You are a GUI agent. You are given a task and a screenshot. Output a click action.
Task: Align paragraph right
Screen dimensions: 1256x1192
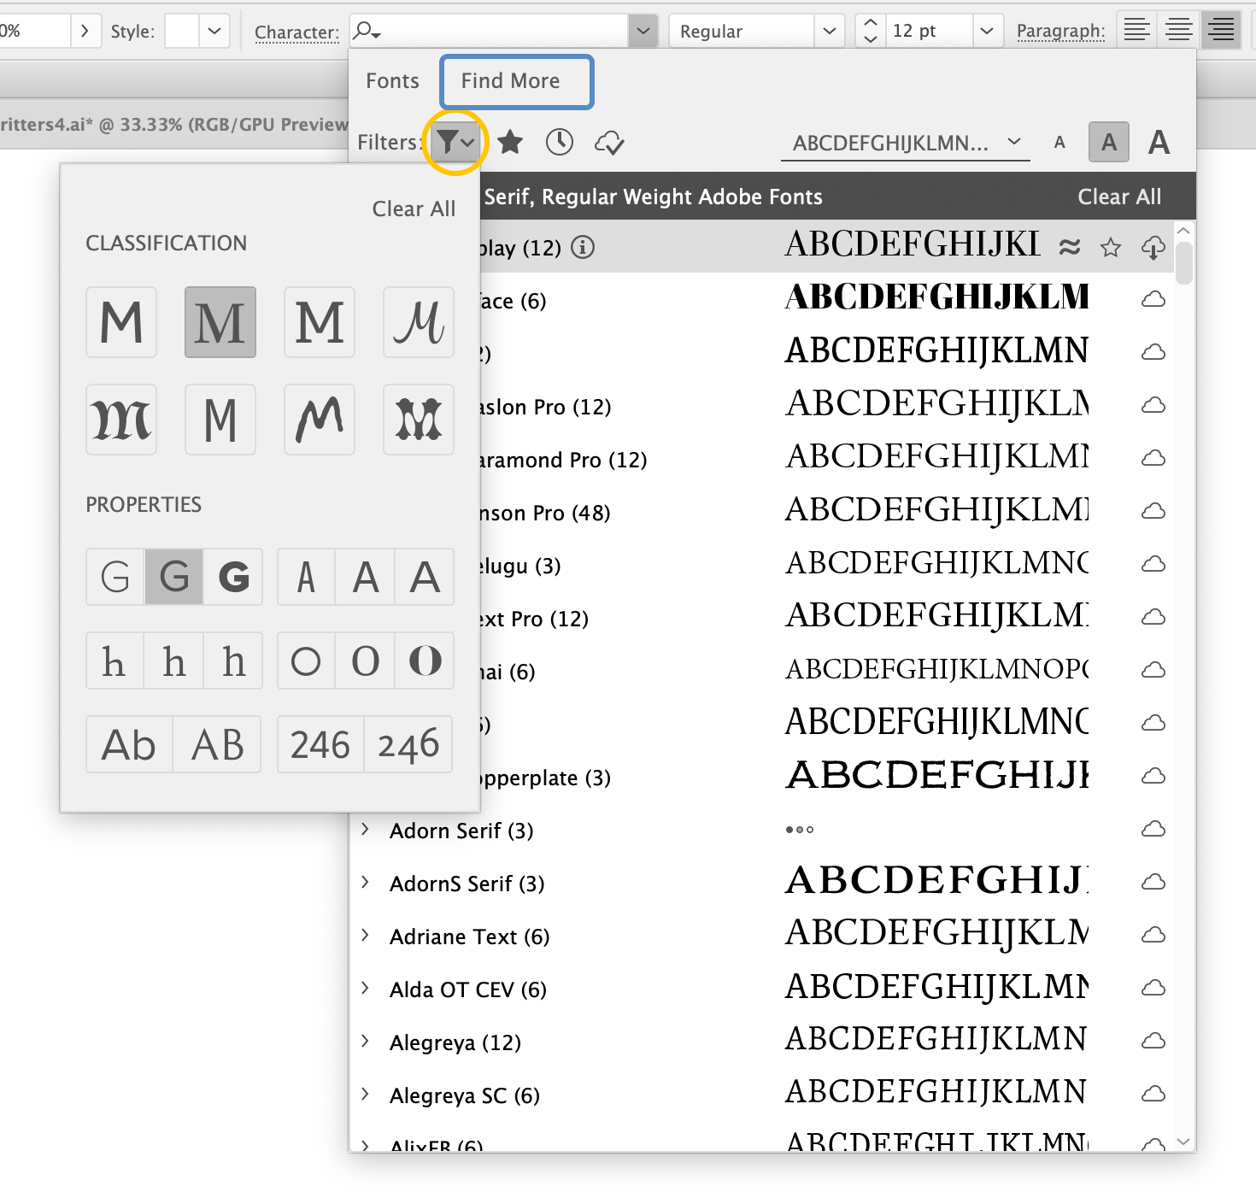(x=1221, y=30)
